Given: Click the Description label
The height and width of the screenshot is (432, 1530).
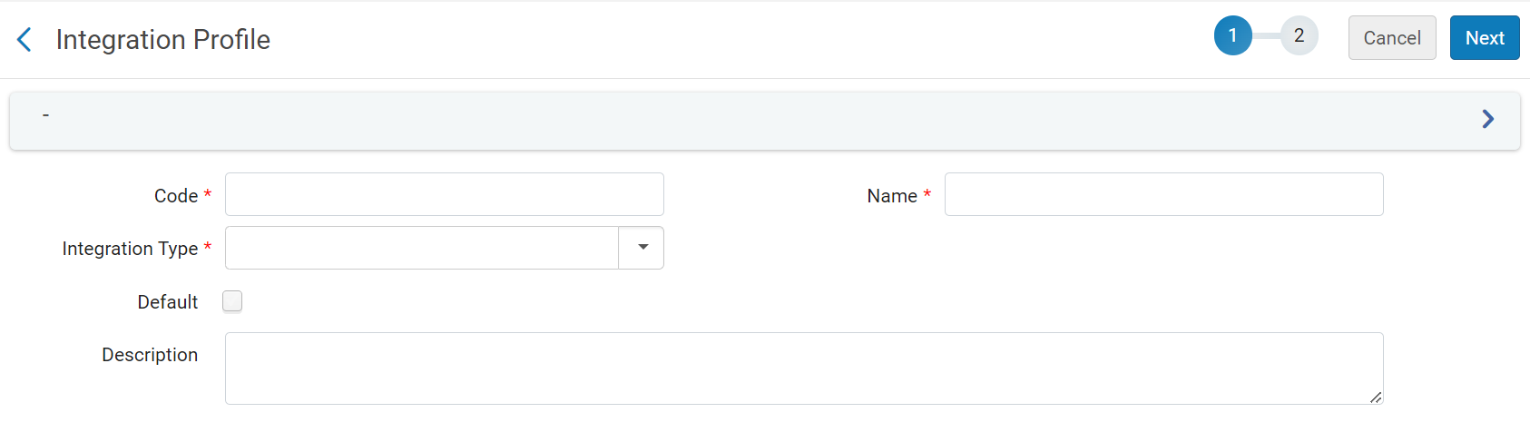Looking at the screenshot, I should (150, 355).
